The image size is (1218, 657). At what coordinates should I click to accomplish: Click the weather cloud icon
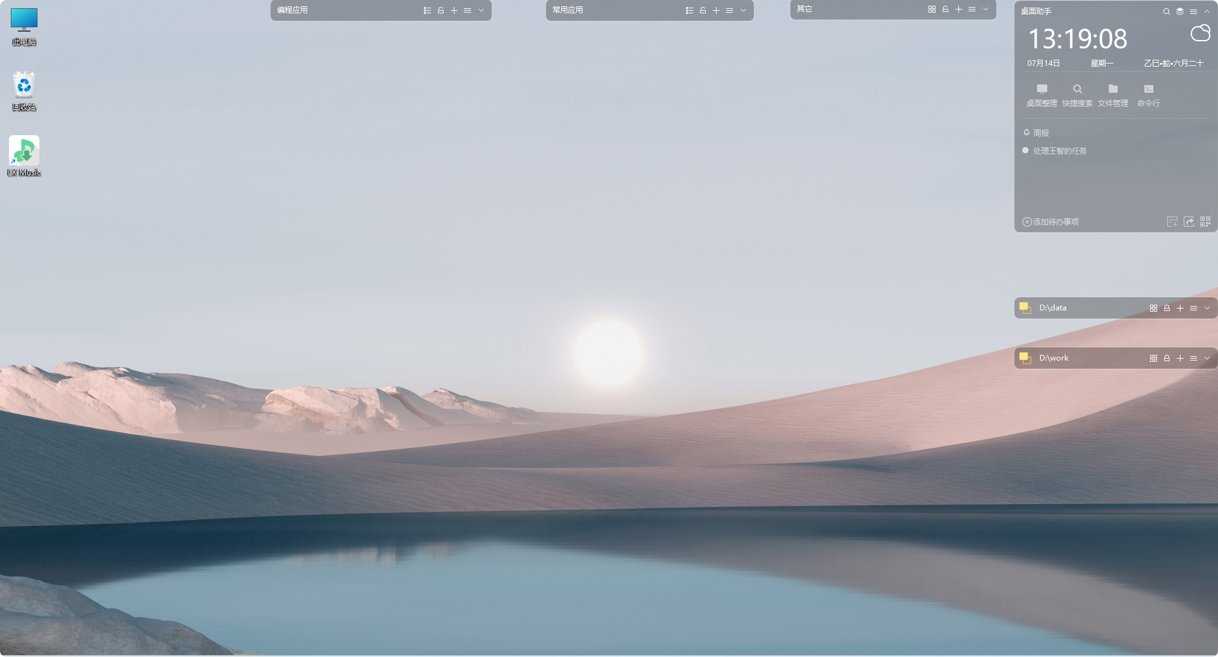tap(1200, 34)
